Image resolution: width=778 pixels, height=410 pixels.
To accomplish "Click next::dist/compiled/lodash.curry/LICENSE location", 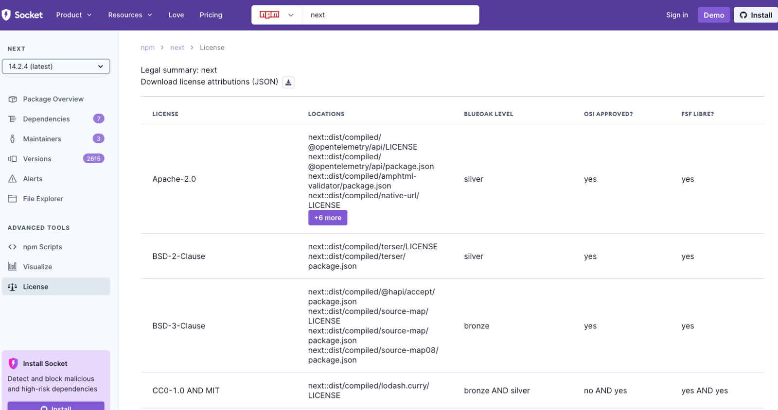I will 369,391.
